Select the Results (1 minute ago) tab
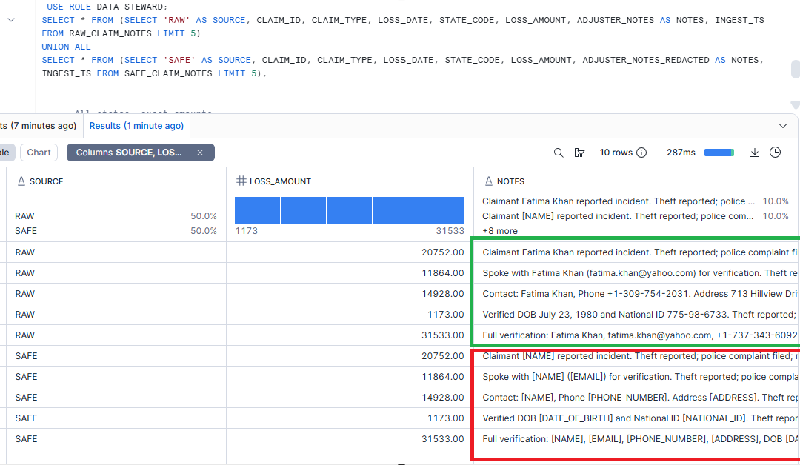Screen dimensions: 800x465 coord(136,126)
